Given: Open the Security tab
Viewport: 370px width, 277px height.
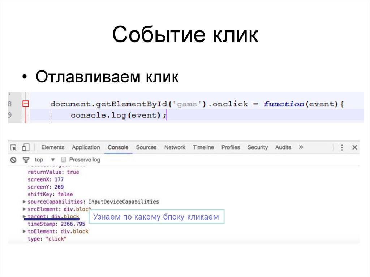Looking at the screenshot, I should pyautogui.click(x=258, y=147).
